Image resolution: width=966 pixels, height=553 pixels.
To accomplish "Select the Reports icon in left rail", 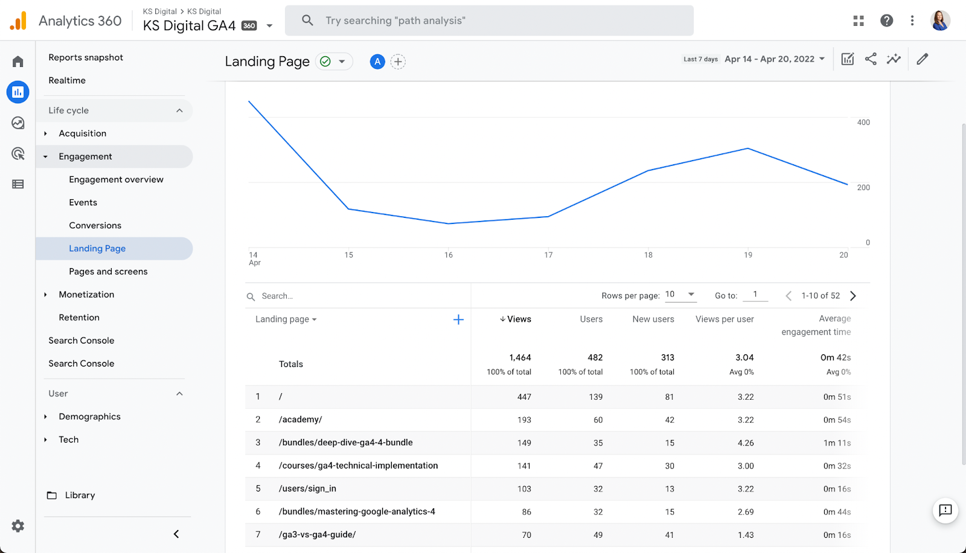I will [18, 92].
